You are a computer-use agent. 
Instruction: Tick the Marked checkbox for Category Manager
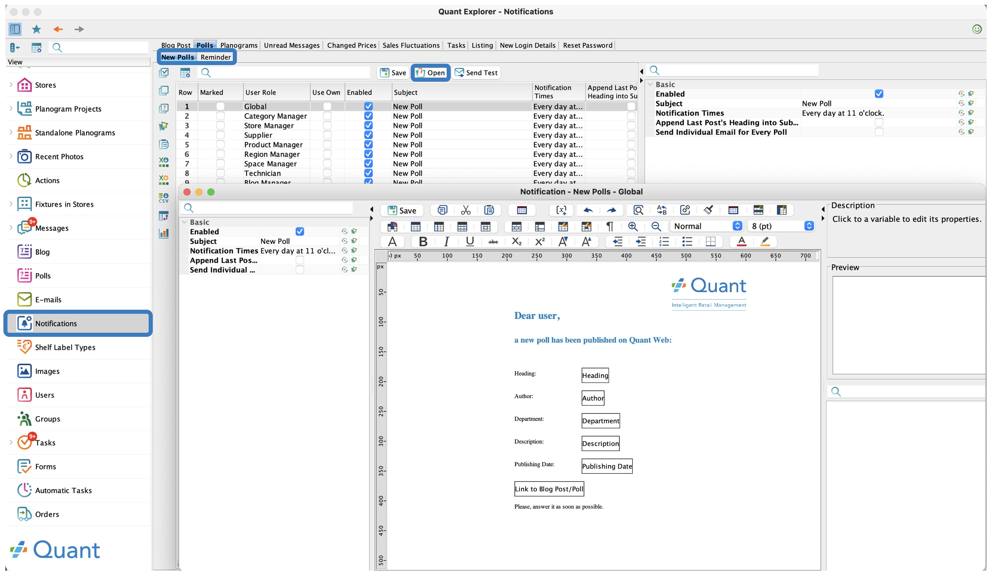(220, 116)
